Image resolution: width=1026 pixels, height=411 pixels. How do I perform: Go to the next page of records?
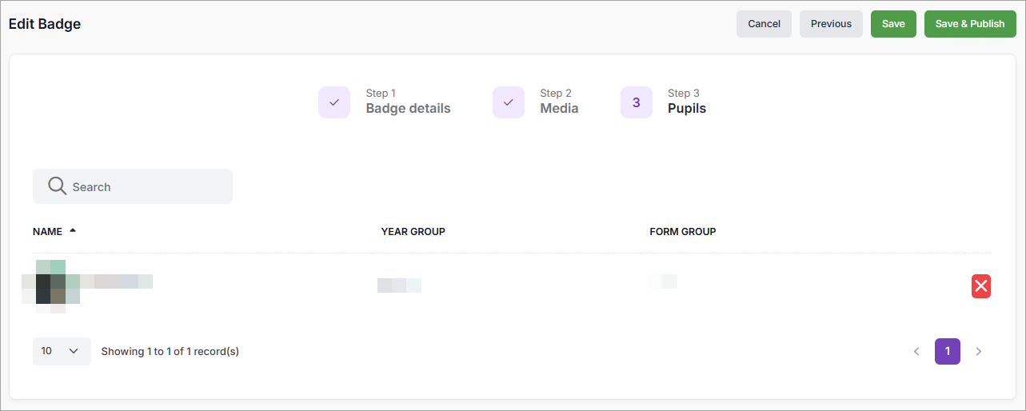(x=978, y=351)
